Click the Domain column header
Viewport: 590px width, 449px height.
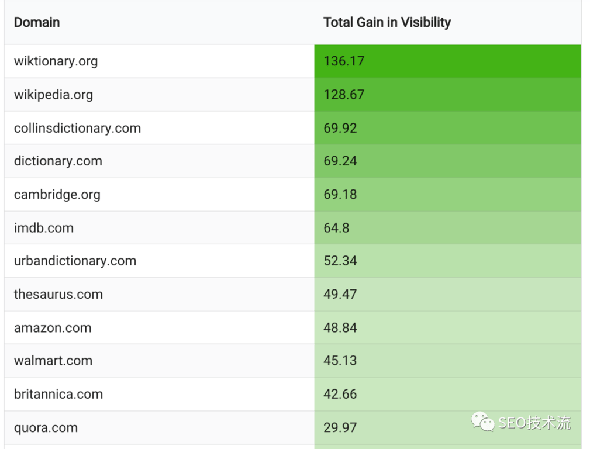point(37,23)
